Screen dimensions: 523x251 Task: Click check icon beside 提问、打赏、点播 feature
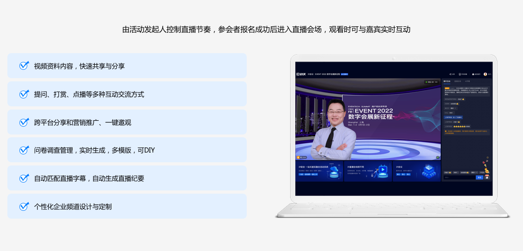click(24, 94)
